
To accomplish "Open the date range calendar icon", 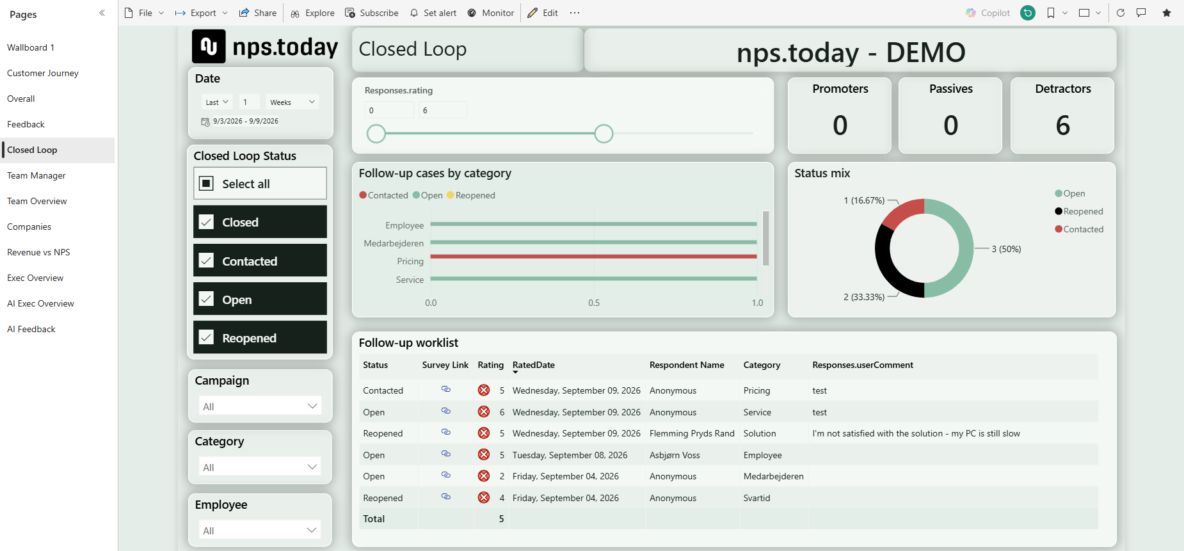I will click(x=205, y=122).
